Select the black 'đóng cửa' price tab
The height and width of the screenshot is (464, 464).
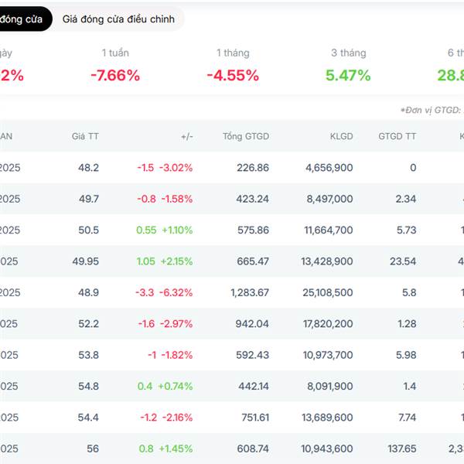coord(26,19)
